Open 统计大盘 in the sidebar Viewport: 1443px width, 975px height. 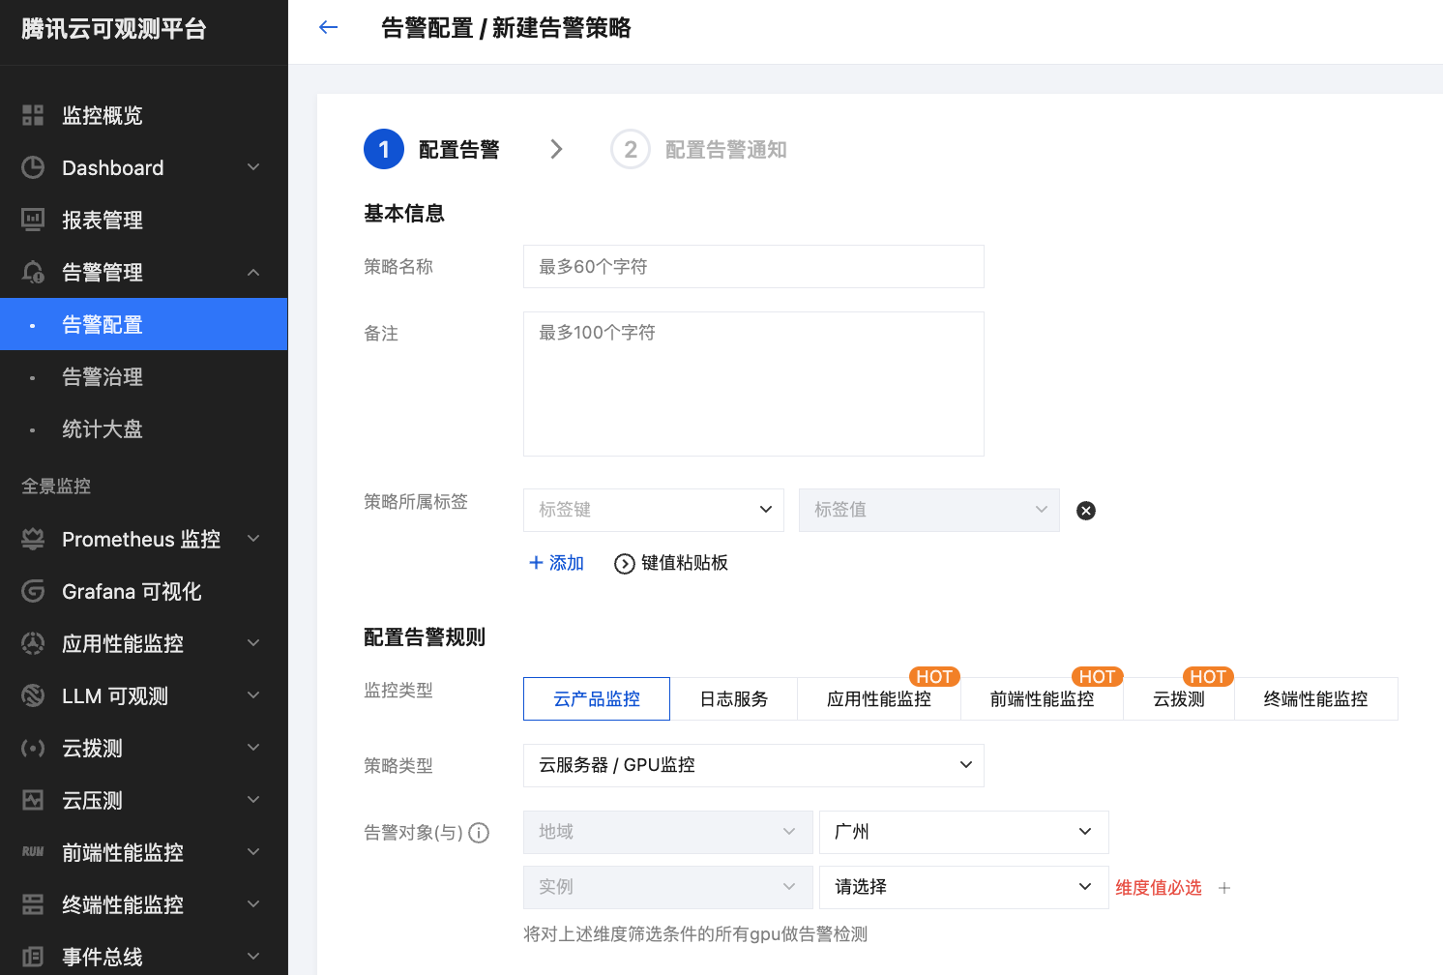[144, 428]
